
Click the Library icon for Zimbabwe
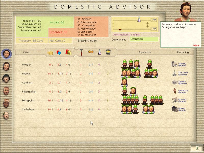[x=175, y=109]
